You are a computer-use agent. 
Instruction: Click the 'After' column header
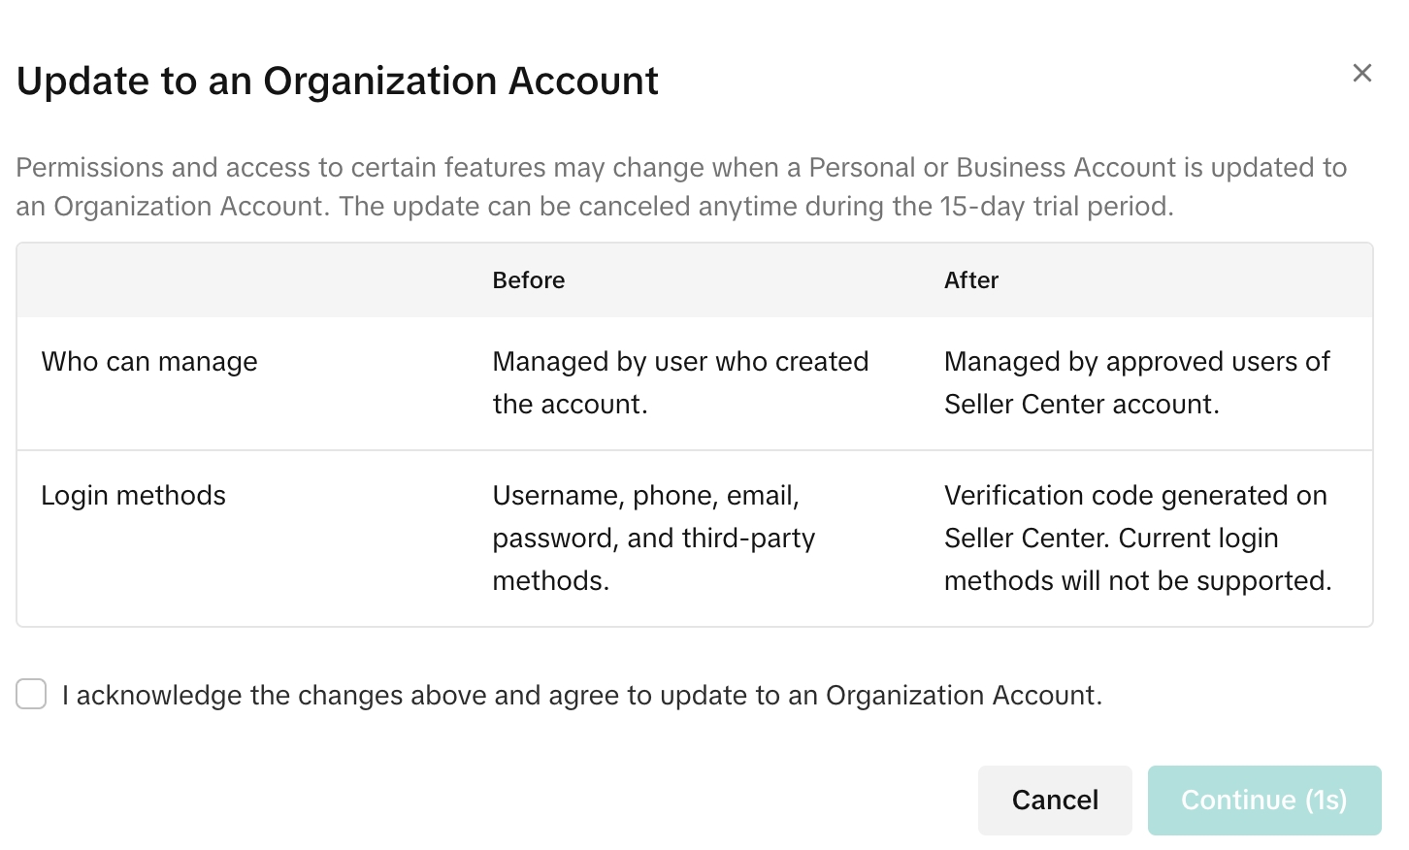(970, 280)
